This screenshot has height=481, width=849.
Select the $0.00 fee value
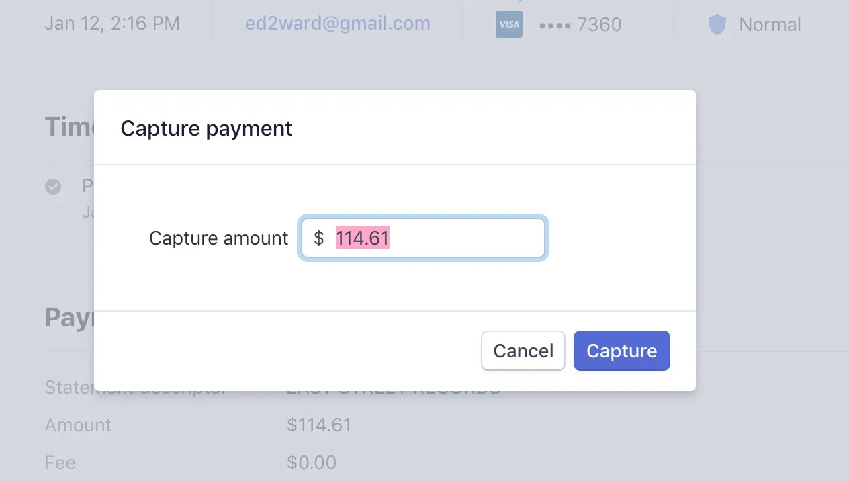coord(311,463)
